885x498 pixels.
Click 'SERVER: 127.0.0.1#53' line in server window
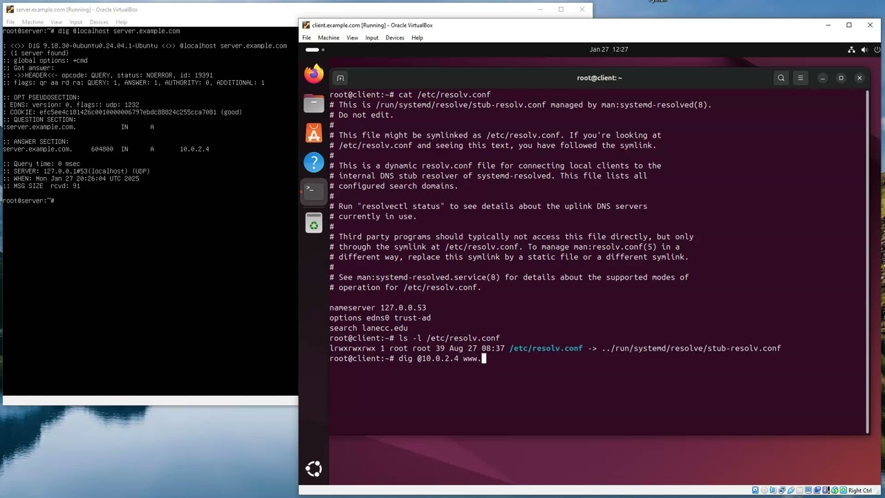click(x=76, y=172)
